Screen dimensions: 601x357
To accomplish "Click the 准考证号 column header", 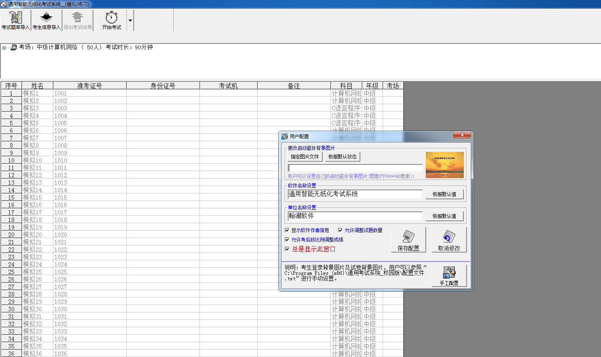I will pyautogui.click(x=89, y=86).
